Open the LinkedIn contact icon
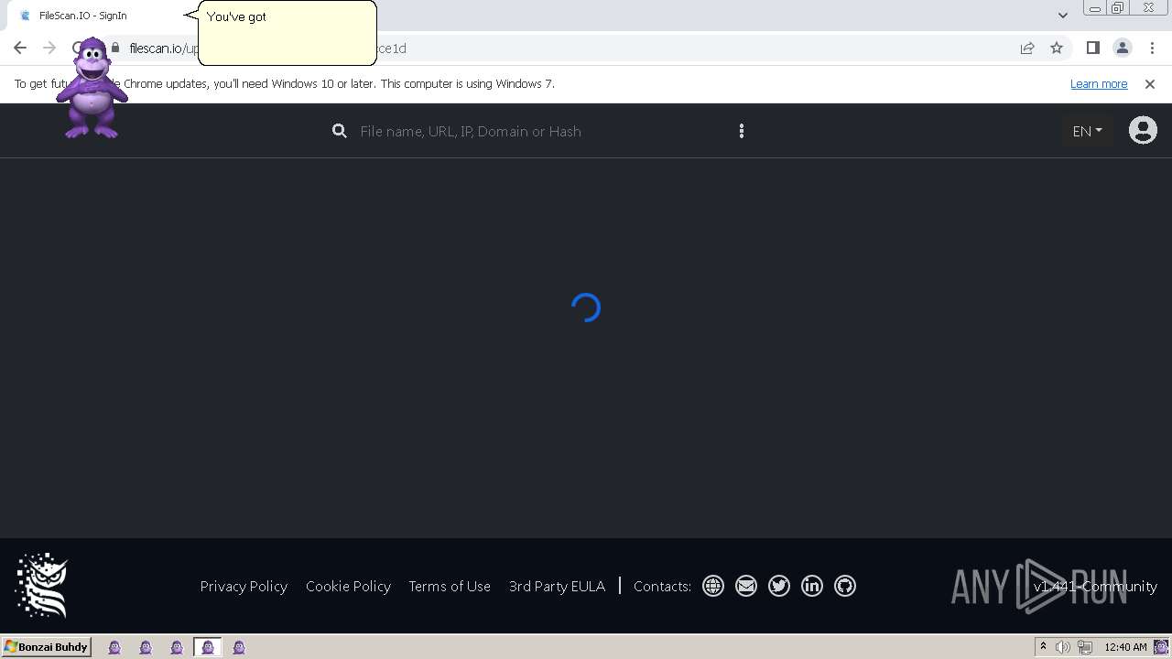Image resolution: width=1172 pixels, height=659 pixels. click(x=812, y=586)
